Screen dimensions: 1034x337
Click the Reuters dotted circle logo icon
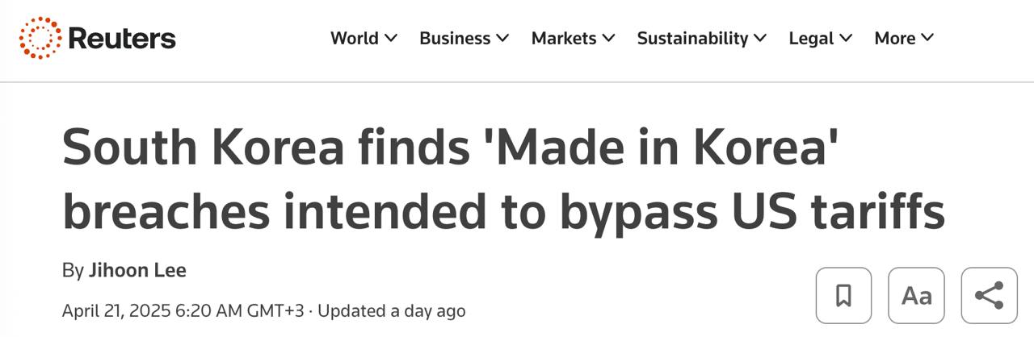pyautogui.click(x=40, y=38)
